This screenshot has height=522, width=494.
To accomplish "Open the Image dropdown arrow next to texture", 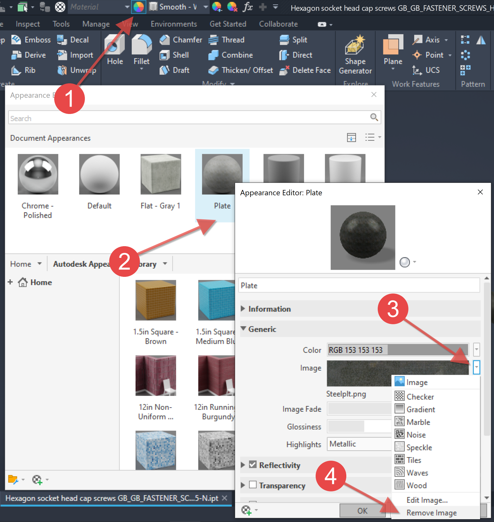I will point(476,367).
